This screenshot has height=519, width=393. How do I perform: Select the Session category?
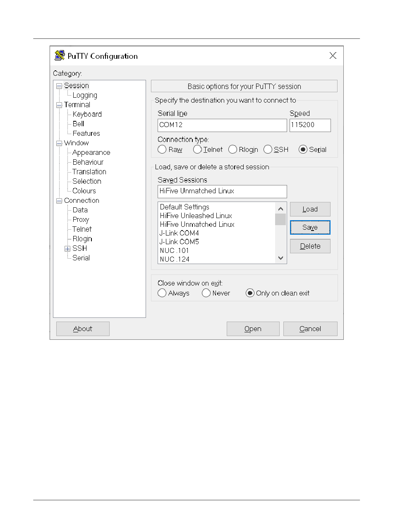[77, 86]
